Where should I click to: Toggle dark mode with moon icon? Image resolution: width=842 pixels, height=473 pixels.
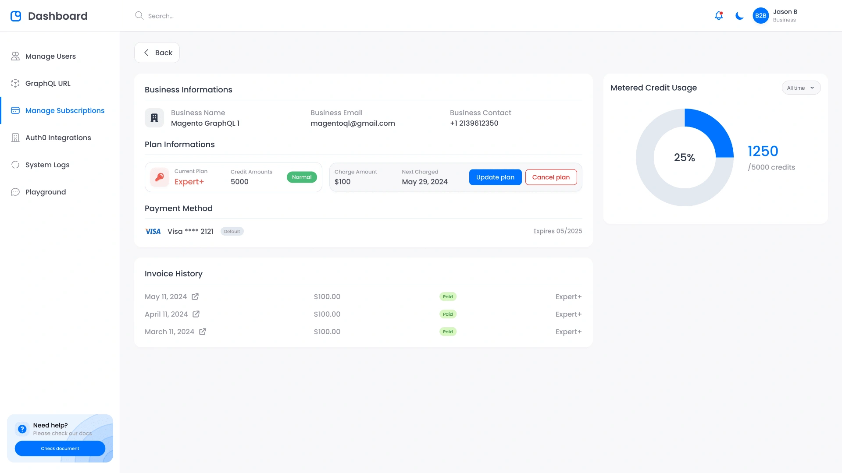739,16
